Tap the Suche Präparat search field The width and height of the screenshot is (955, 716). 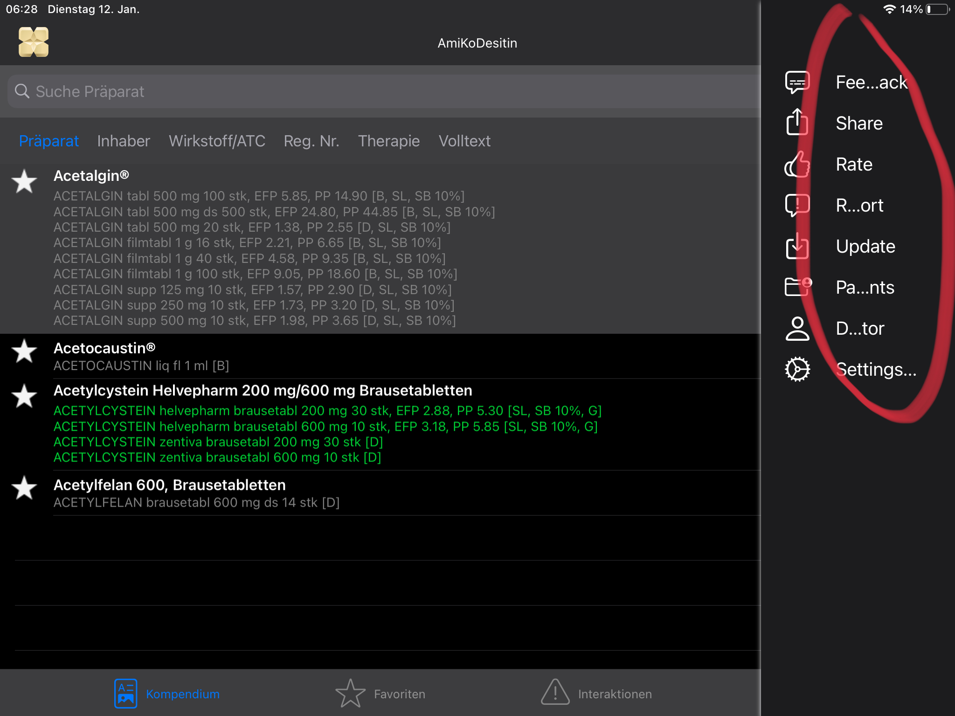[187, 91]
